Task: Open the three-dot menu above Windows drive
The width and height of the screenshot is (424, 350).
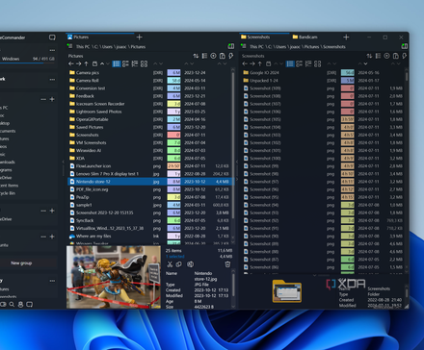Action: 52,50
